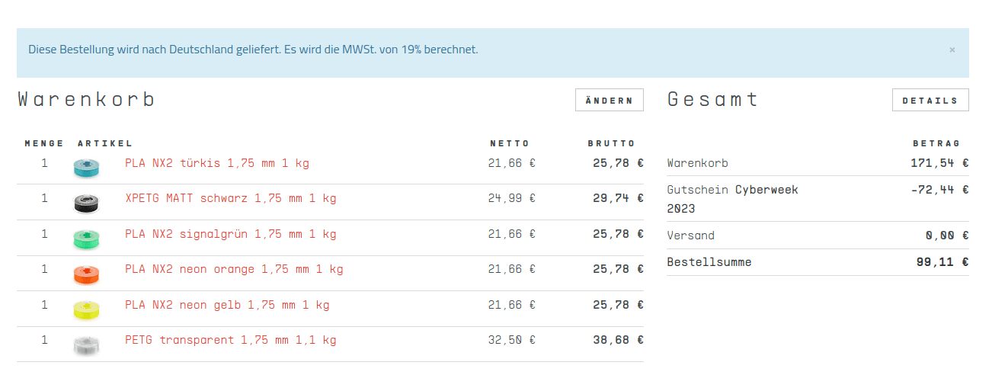Viewport: 992px width, 375px height.
Task: Open DETAILS of the Gesamt summary
Action: coord(930,101)
